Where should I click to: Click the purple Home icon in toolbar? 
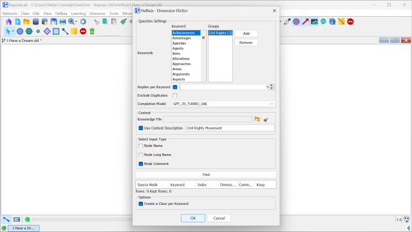[x=8, y=21]
